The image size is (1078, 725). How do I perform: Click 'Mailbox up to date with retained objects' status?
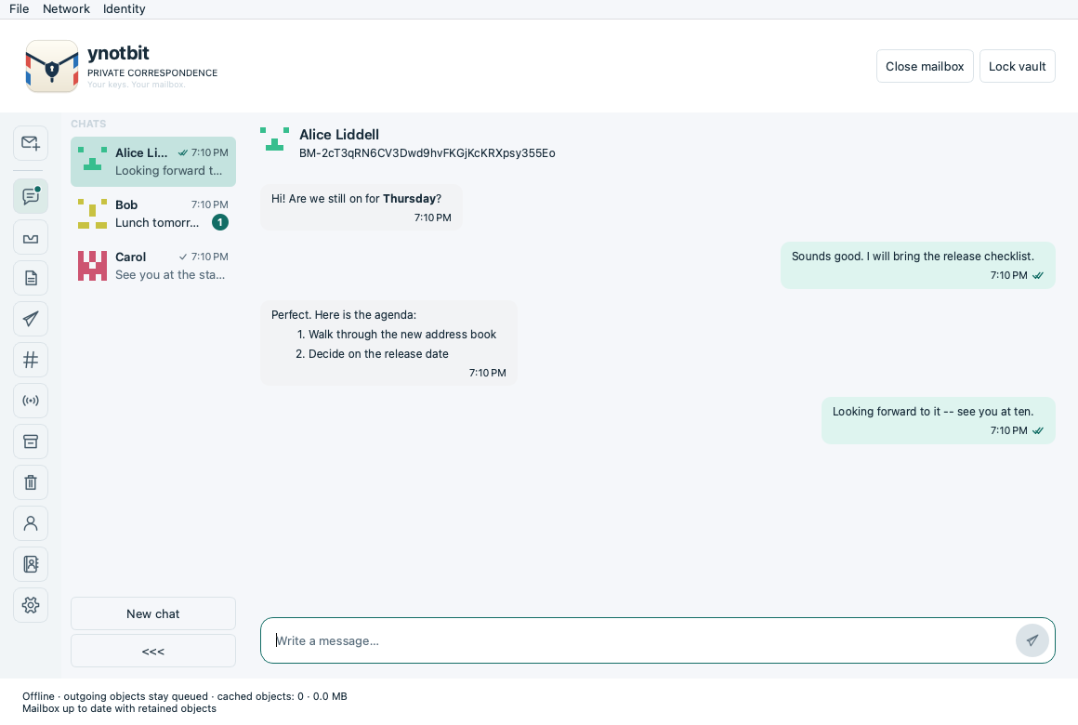(x=119, y=708)
